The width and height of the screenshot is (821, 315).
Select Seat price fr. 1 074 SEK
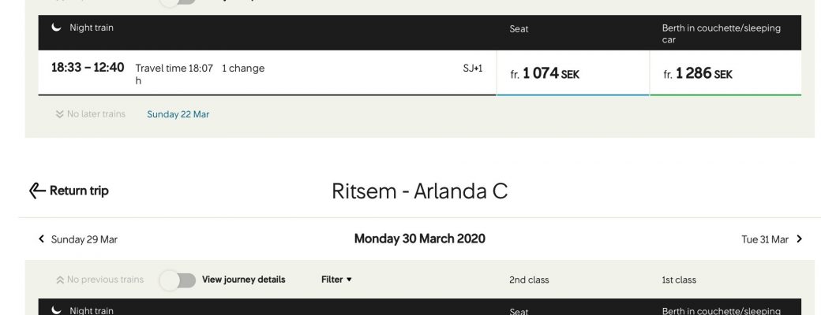click(x=573, y=73)
